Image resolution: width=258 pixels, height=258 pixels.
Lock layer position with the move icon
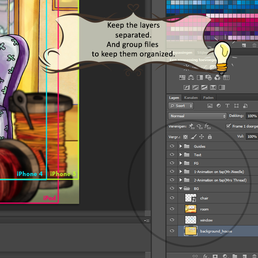point(201,137)
